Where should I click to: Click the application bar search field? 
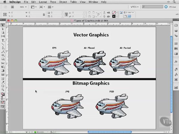(x=152, y=7)
